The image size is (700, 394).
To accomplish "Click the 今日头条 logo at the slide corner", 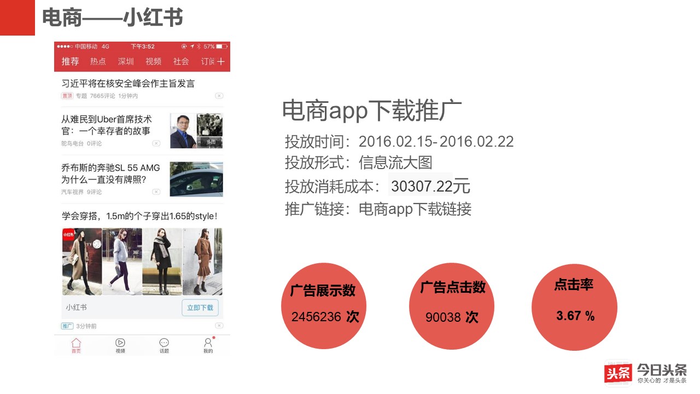I will point(645,373).
